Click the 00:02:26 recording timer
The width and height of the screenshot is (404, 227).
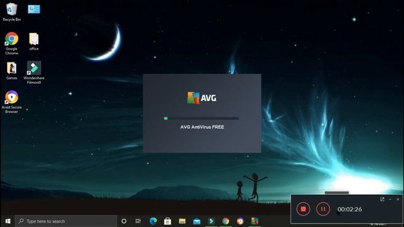click(x=350, y=209)
